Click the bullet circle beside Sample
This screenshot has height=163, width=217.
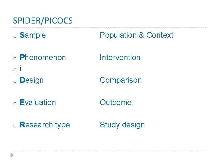tap(15, 36)
